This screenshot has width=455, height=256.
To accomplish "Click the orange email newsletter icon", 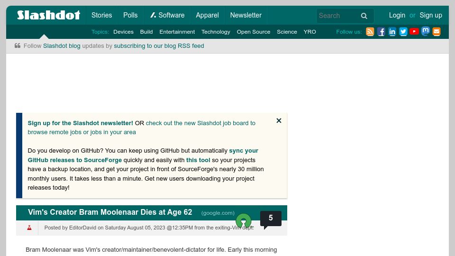I will coord(437,32).
